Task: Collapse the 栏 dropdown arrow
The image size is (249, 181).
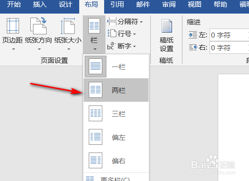Action: click(x=95, y=49)
